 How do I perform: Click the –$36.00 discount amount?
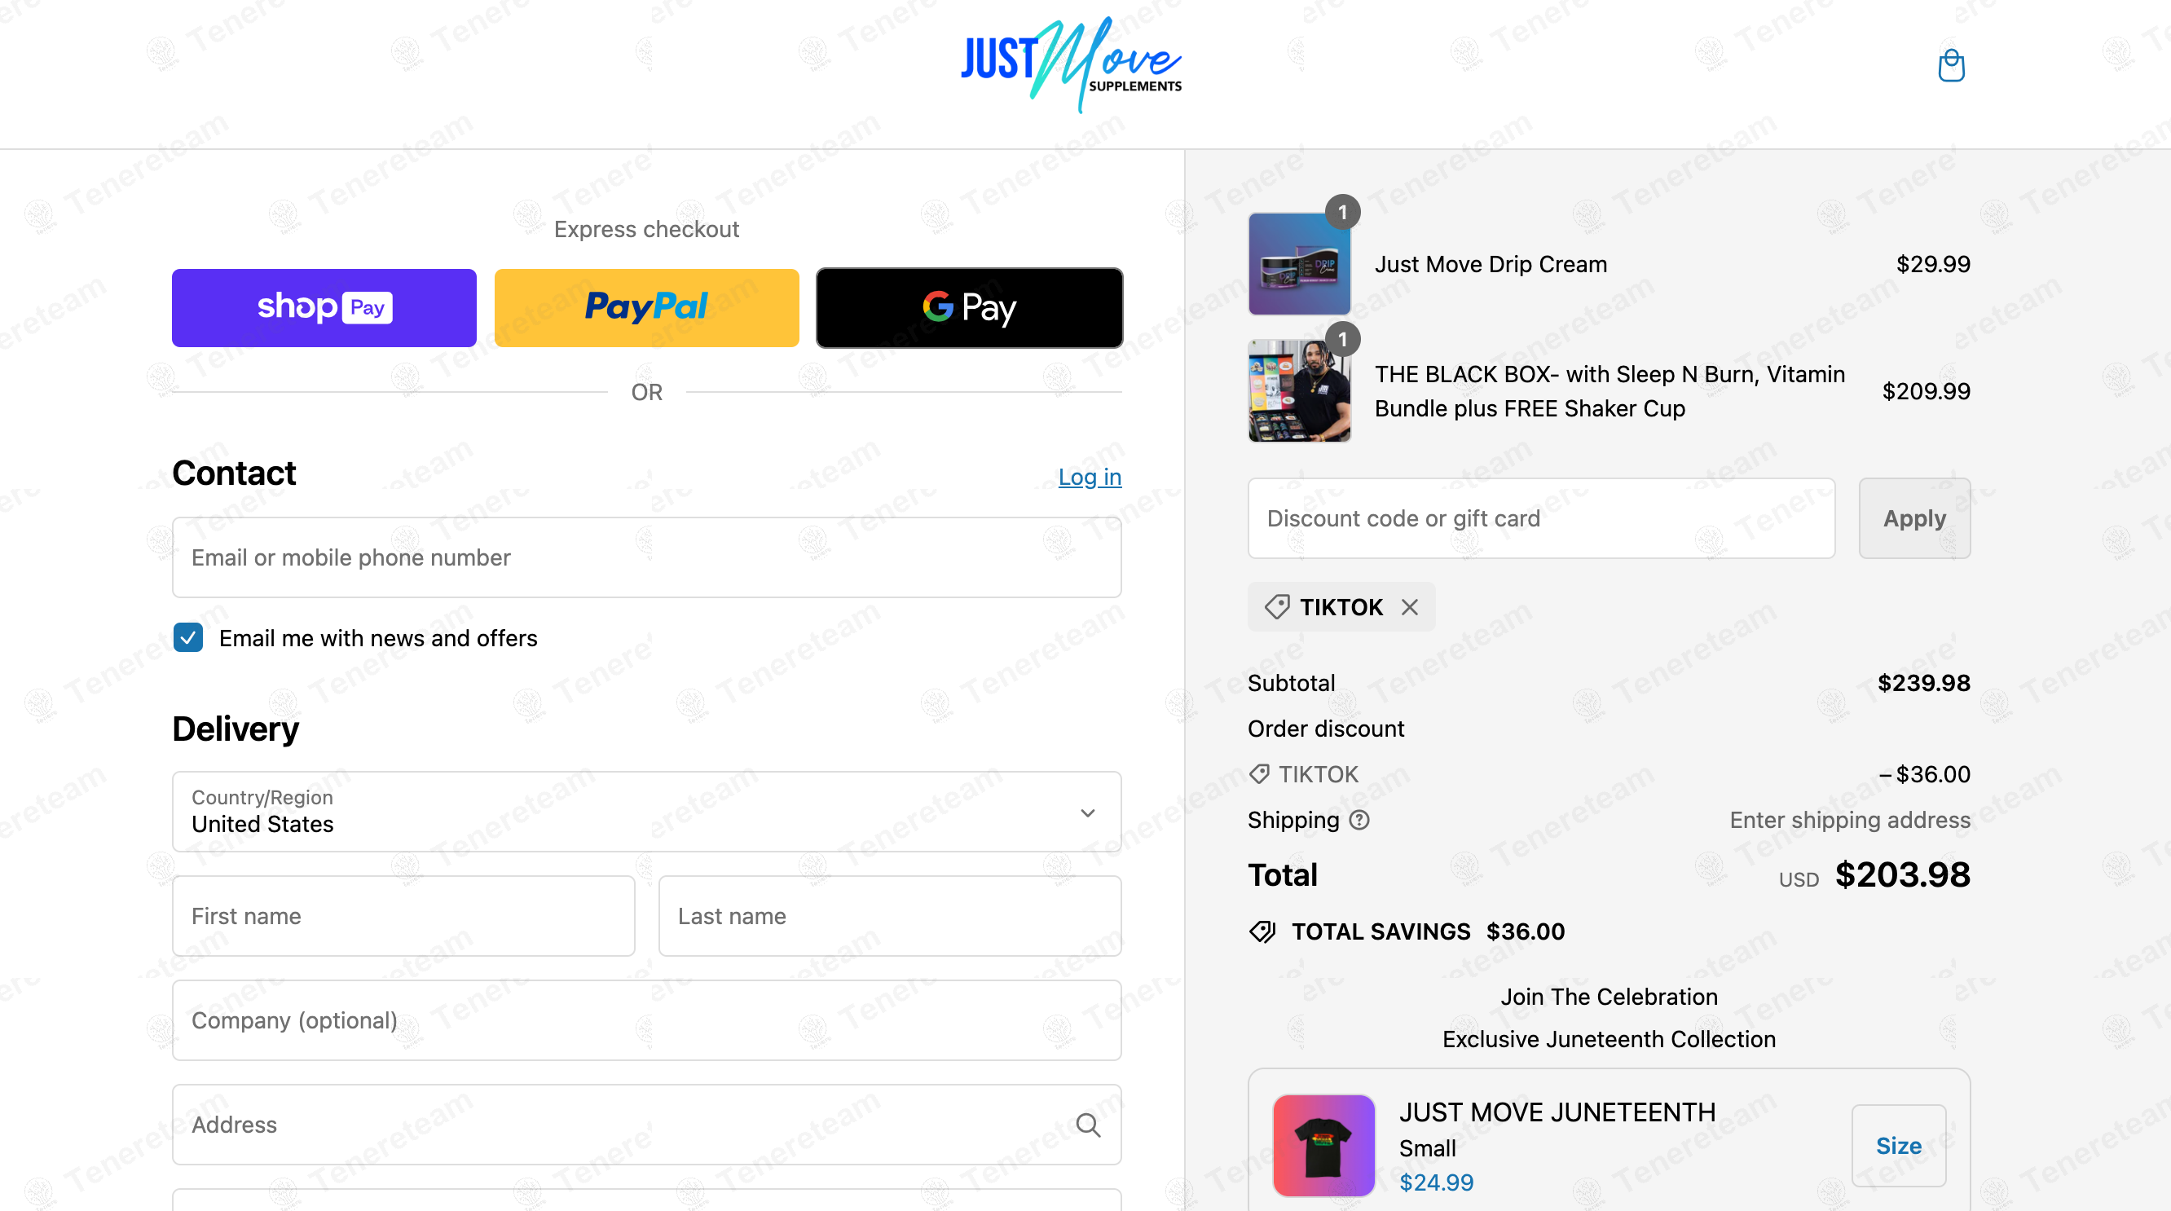coord(1924,773)
